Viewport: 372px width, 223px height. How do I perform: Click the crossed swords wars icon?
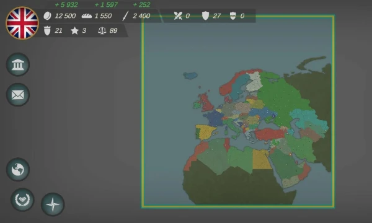click(178, 16)
